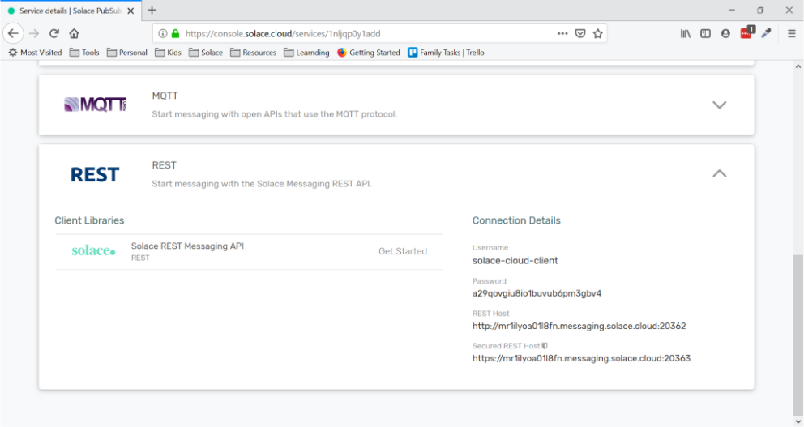
Task: Open the Most Visited bookmarks
Action: pyautogui.click(x=35, y=53)
